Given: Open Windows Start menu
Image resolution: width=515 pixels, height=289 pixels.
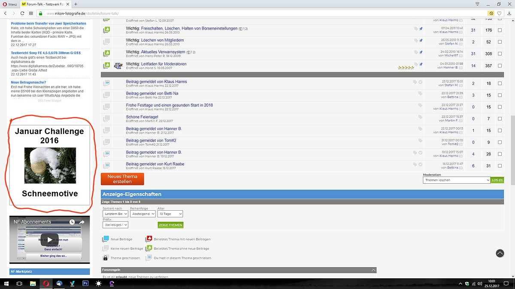Looking at the screenshot, I should coord(6,283).
